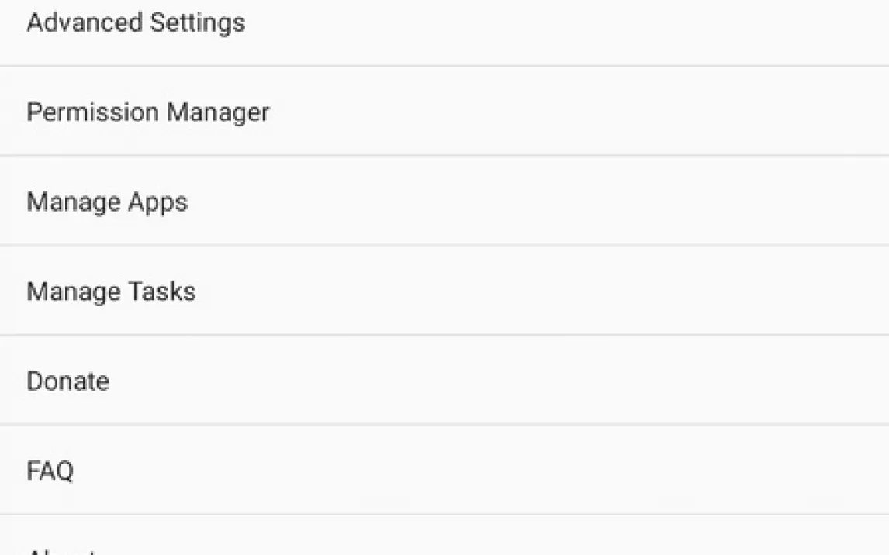Open Manage Tasks
This screenshot has width=889, height=555.
tap(111, 292)
